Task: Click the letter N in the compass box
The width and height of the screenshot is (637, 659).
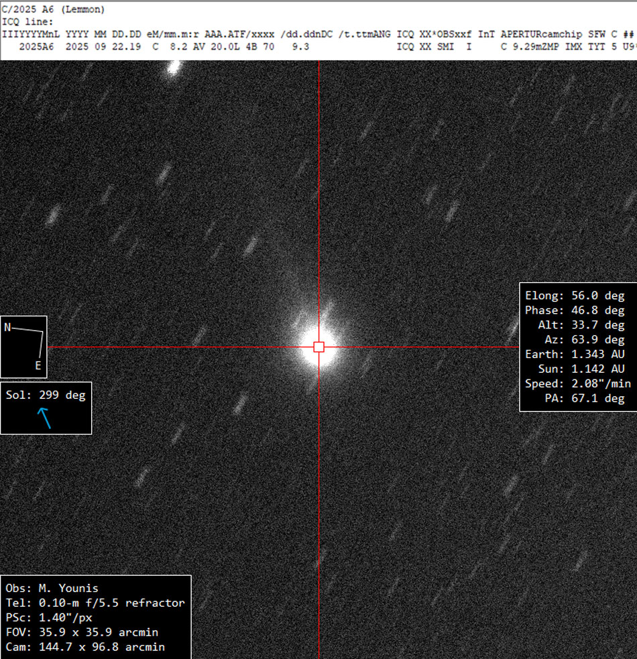Action: pyautogui.click(x=8, y=327)
